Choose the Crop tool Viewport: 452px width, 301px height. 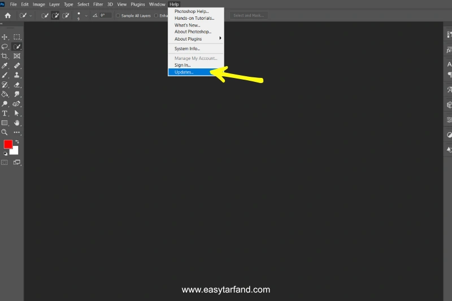(x=5, y=56)
